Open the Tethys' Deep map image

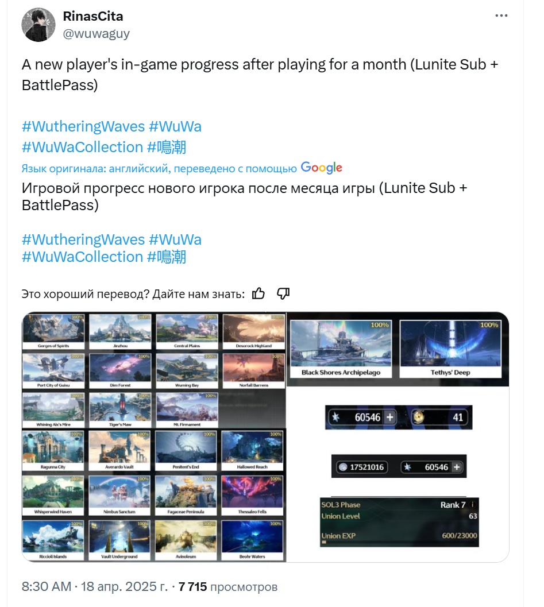450,349
